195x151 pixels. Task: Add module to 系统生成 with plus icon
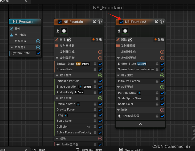click(38, 41)
